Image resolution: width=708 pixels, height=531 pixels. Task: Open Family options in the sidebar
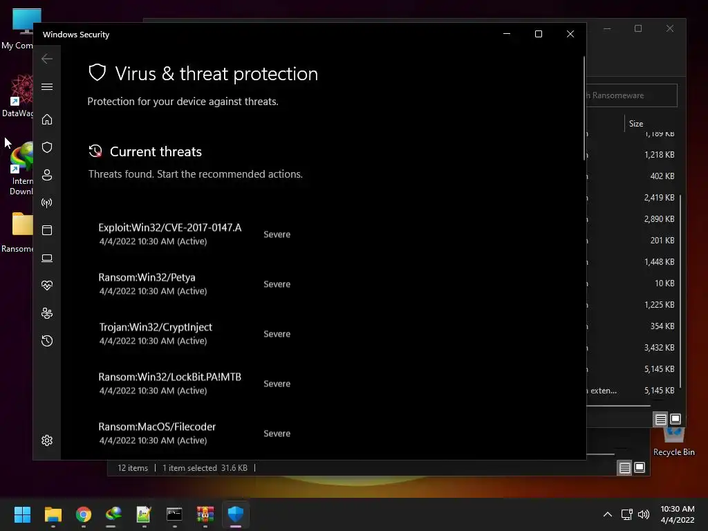47,313
